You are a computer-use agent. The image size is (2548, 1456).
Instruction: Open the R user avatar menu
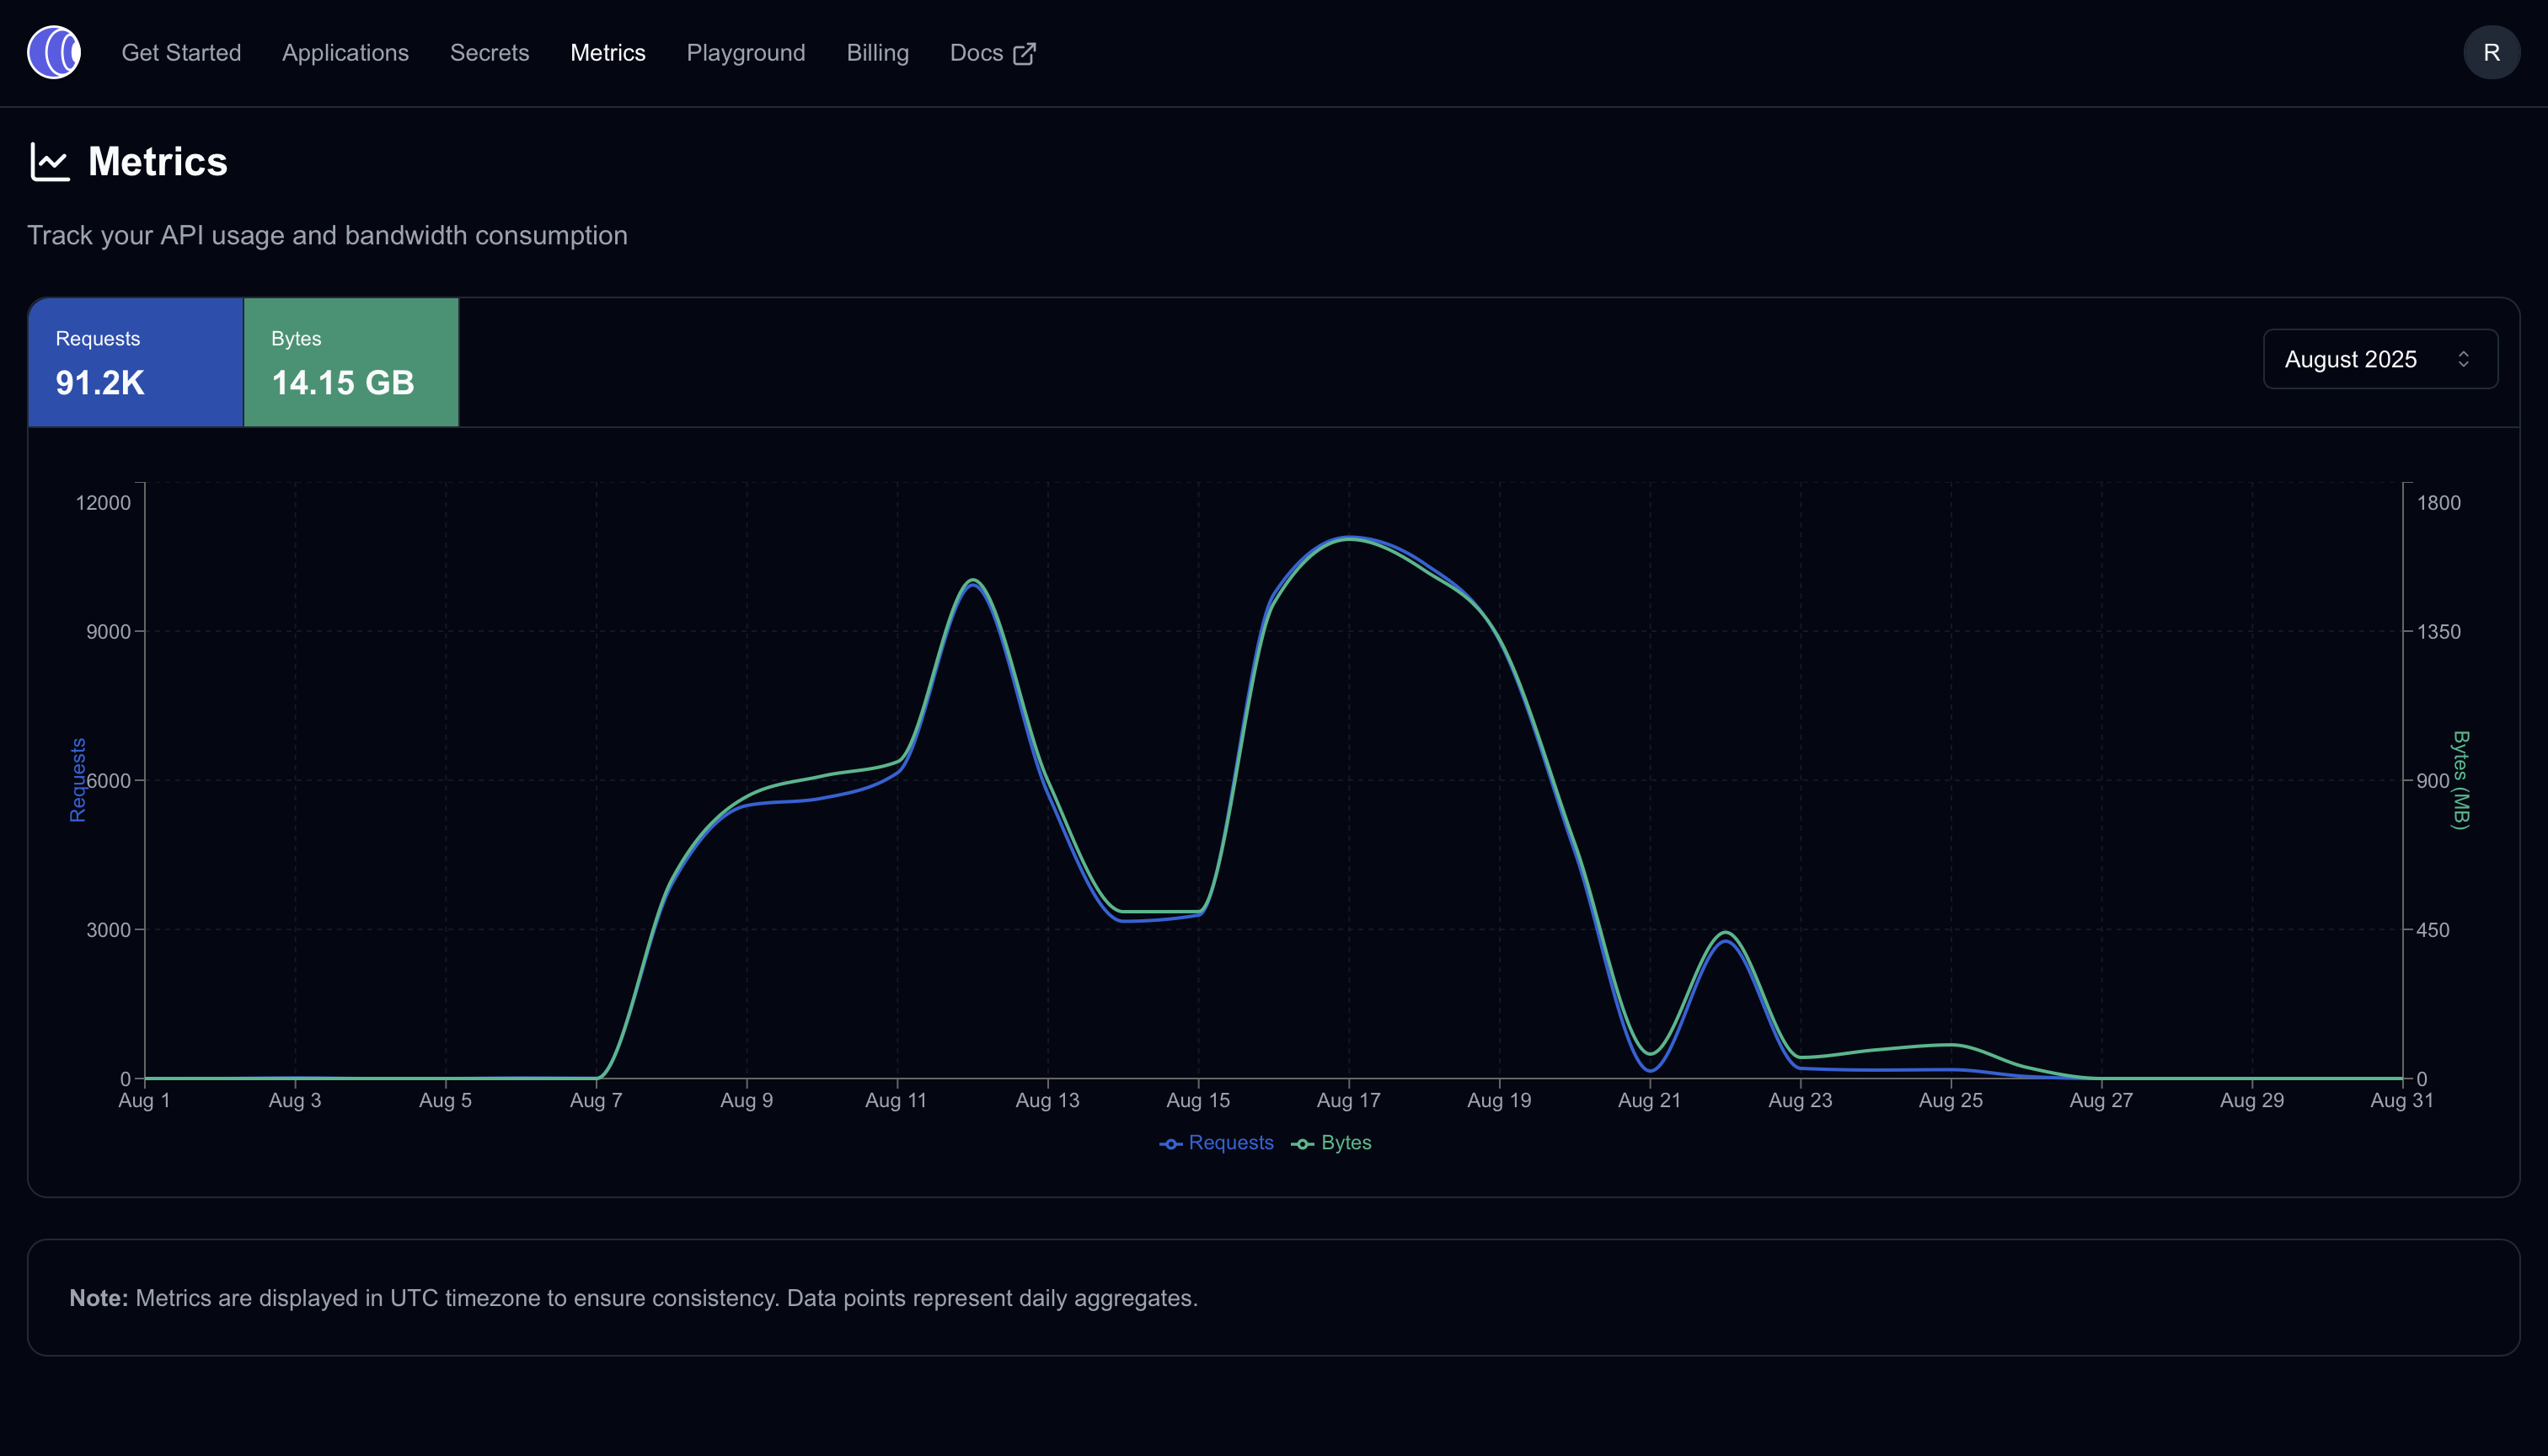[x=2491, y=53]
